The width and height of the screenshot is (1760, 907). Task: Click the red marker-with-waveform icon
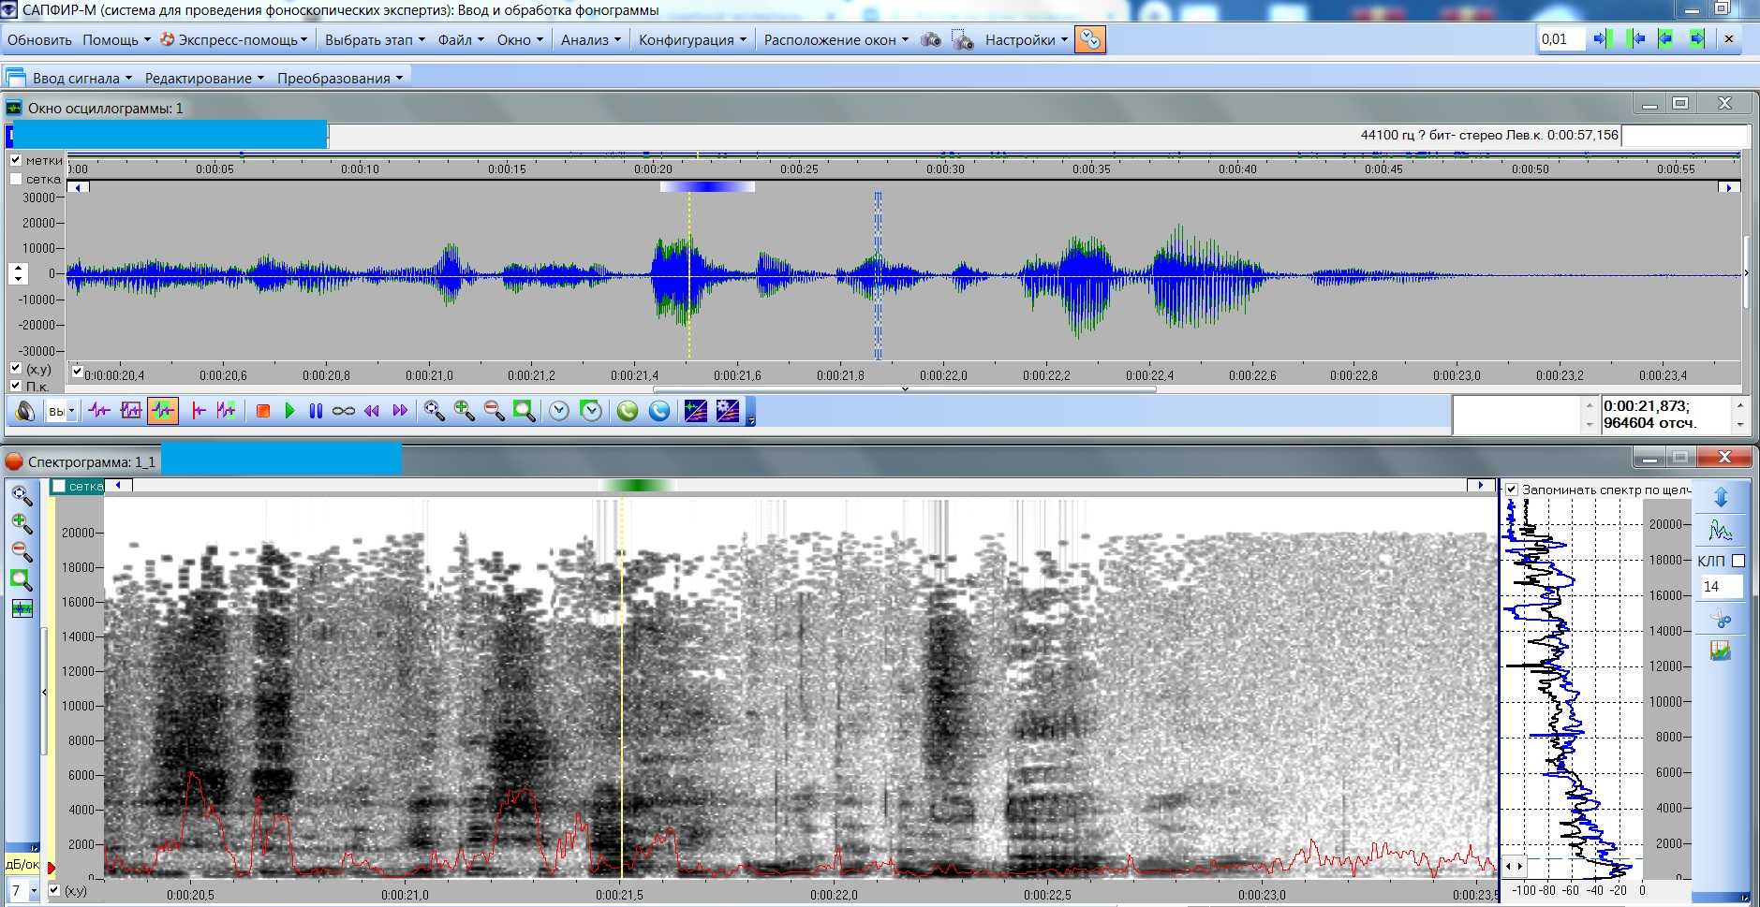click(x=198, y=411)
